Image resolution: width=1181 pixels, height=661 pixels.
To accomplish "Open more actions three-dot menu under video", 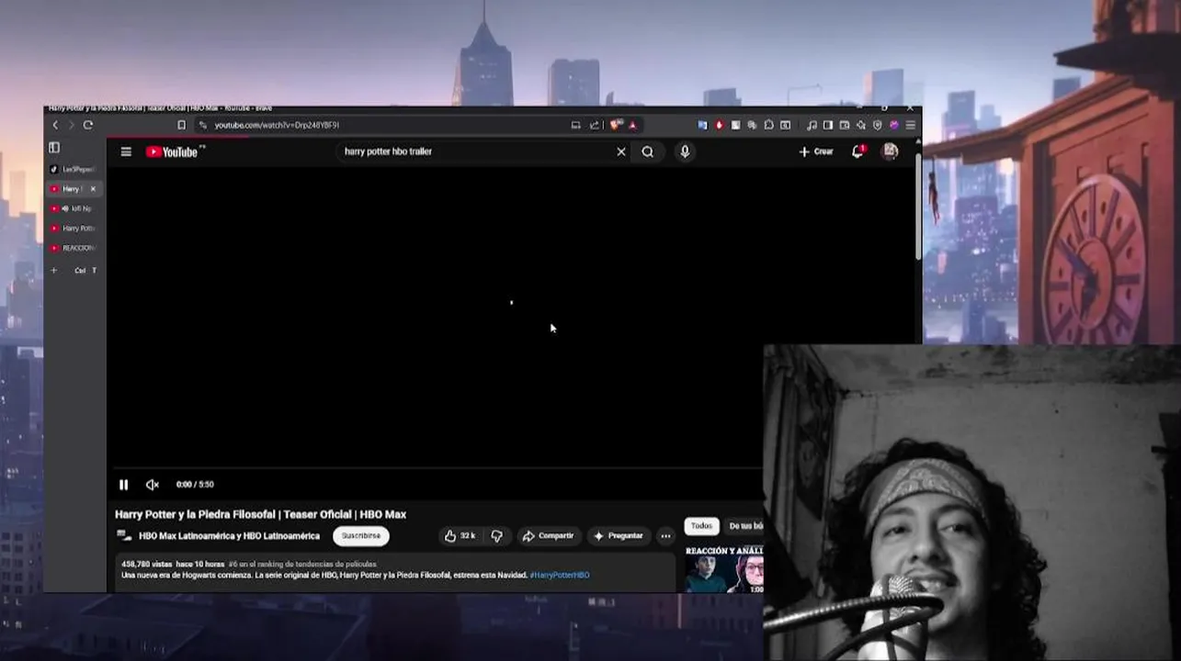I will tap(665, 536).
